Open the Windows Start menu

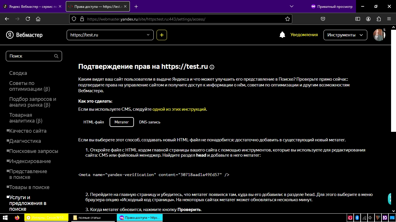click(6, 218)
